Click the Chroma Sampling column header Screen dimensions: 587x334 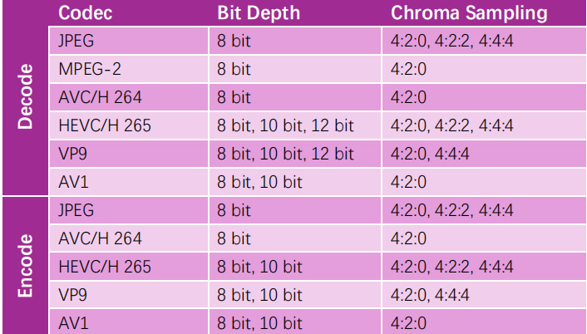pos(469,13)
